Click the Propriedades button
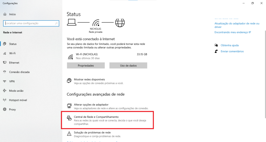The image size is (266, 142). pos(86,65)
